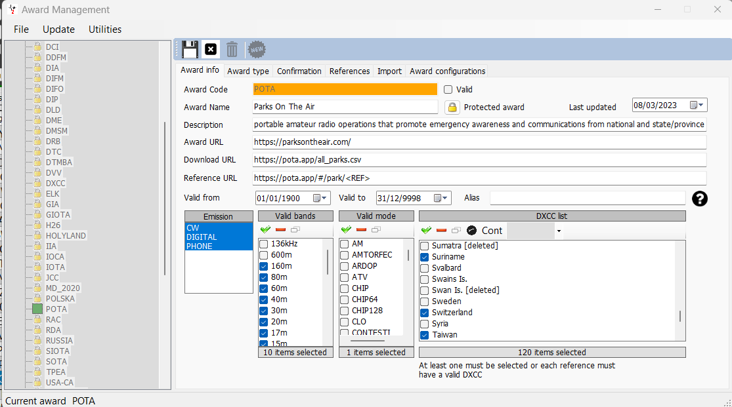Deselect all DXCC entries with red minus
732x407 pixels.
(442, 230)
